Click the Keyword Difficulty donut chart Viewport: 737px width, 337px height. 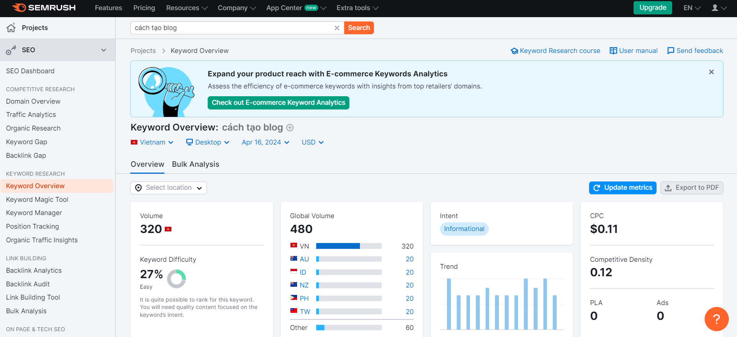(x=176, y=279)
